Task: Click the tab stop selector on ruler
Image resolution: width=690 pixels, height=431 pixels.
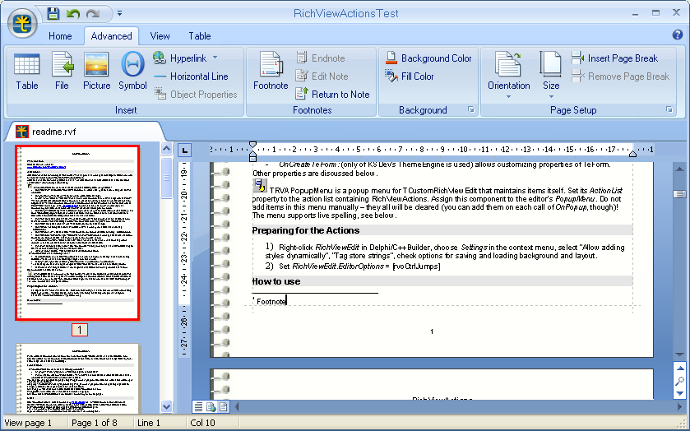Action: (184, 151)
